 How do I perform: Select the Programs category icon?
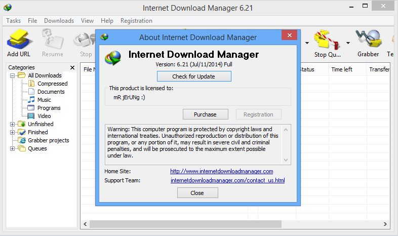click(x=31, y=108)
